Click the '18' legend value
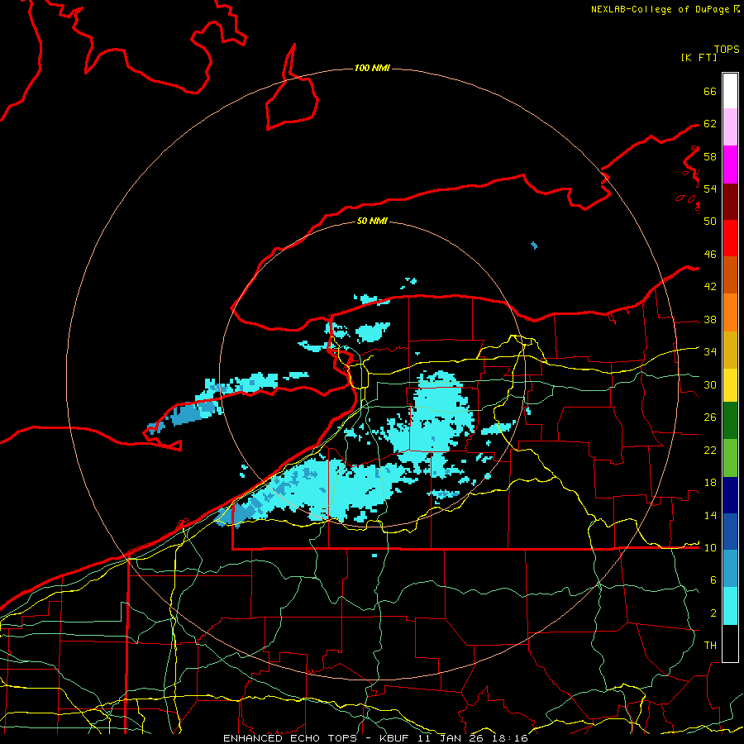Viewport: 744px width, 744px height. (710, 483)
